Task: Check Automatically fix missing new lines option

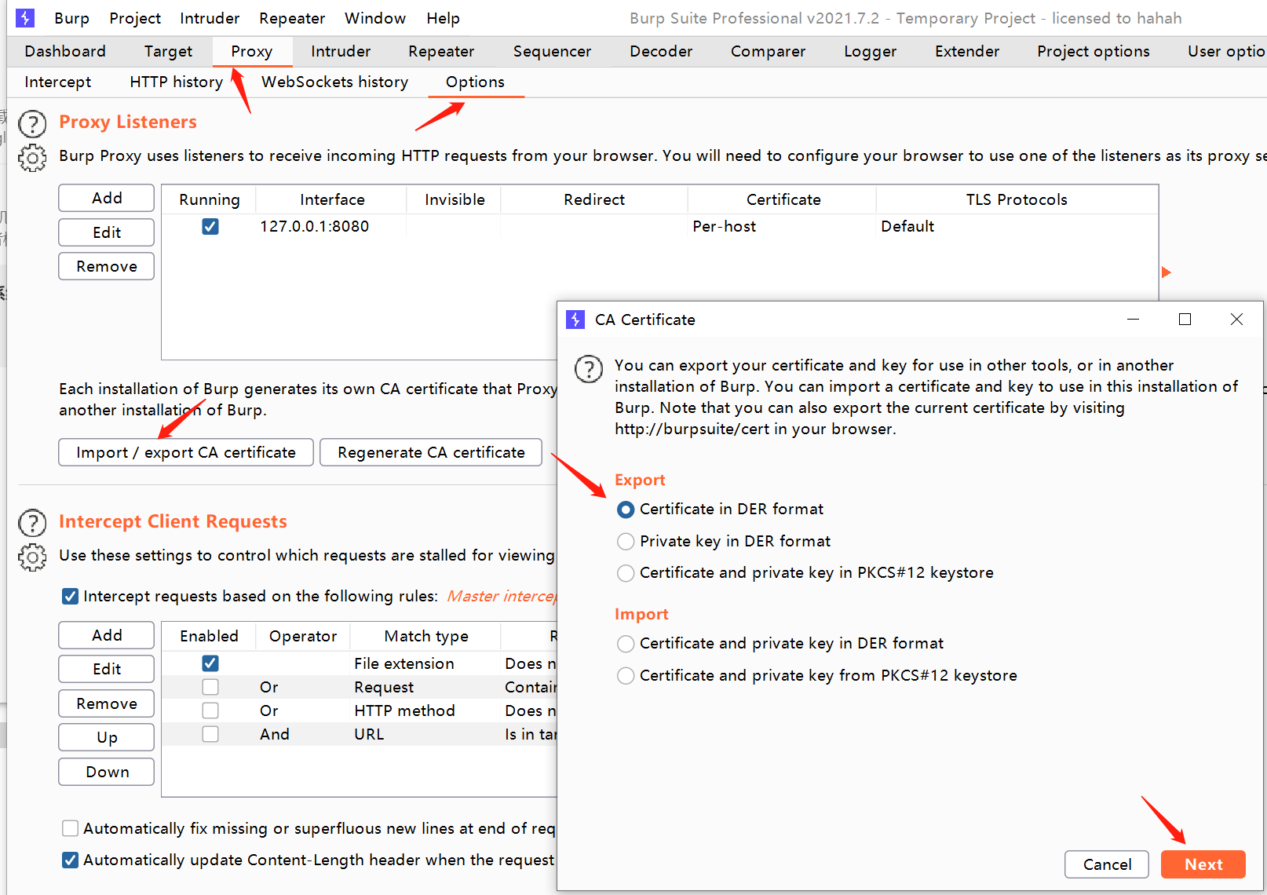Action: coord(70,828)
